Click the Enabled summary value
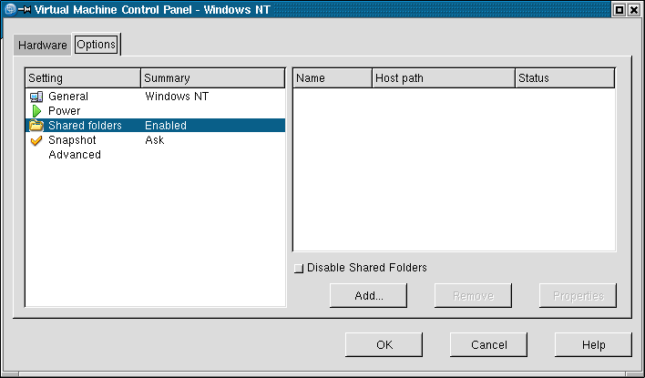The width and height of the screenshot is (645, 378). (166, 126)
